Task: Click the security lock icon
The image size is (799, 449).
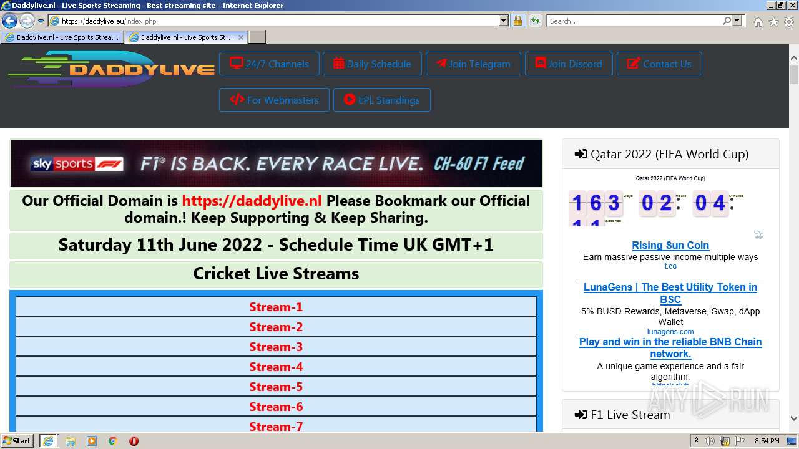Action: coord(517,21)
